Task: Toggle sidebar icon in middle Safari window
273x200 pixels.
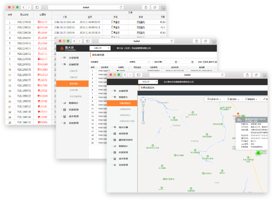Action: pyautogui.click(x=89, y=41)
